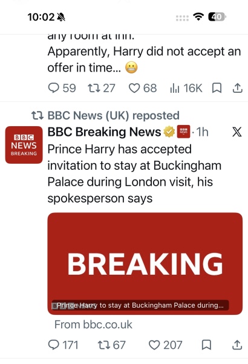Share the BBC Breaking News post
Image resolution: width=248 pixels, height=364 pixels.
[x=237, y=345]
